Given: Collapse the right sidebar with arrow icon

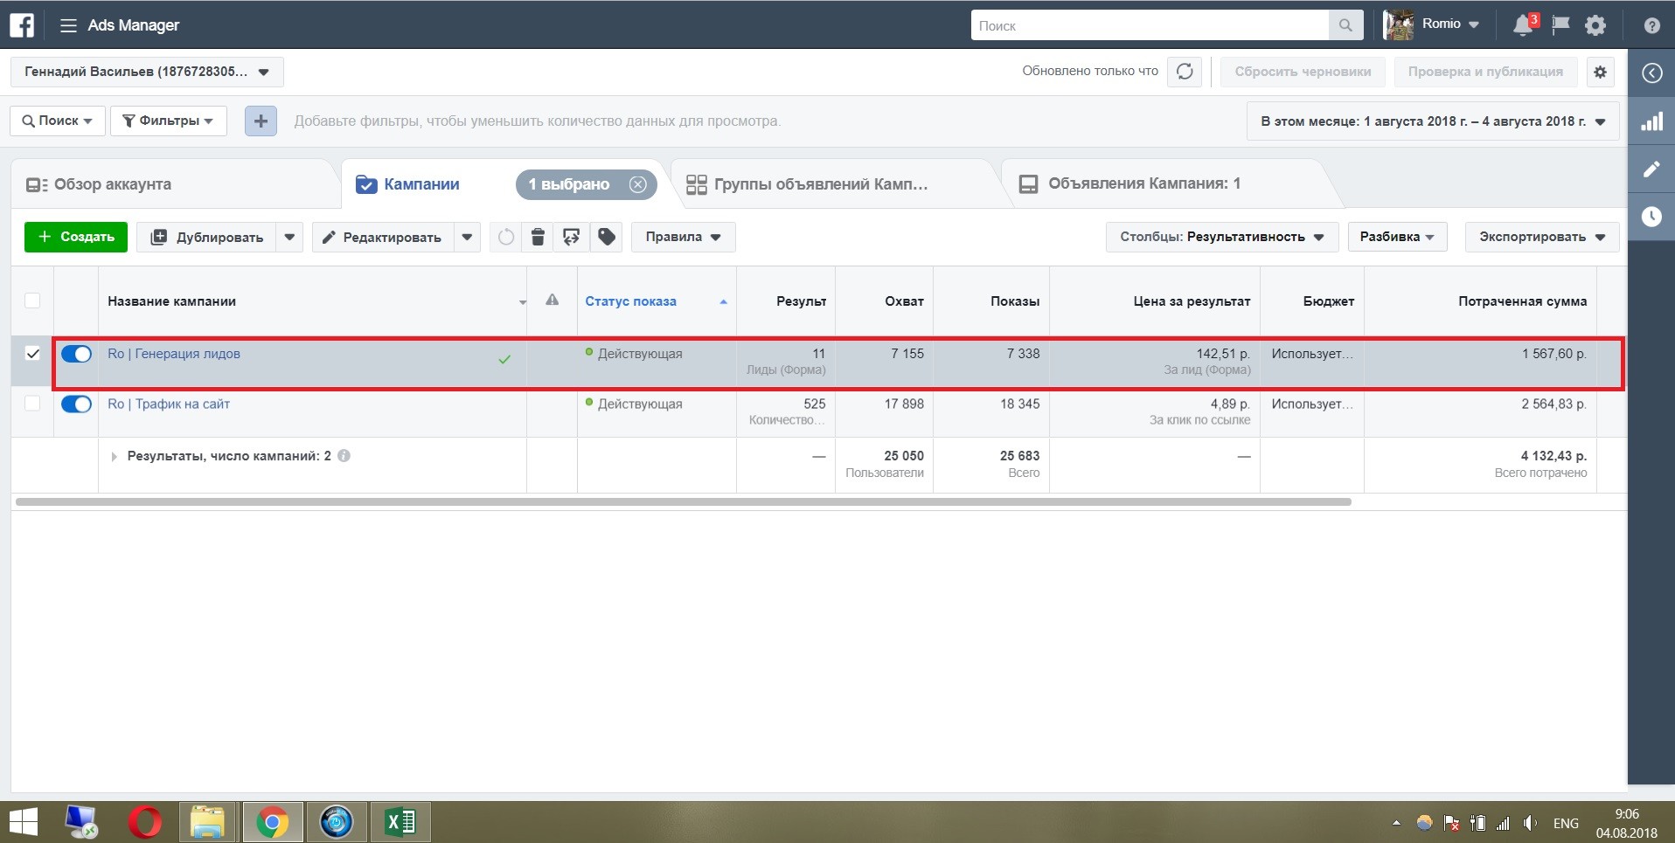Looking at the screenshot, I should (1651, 73).
